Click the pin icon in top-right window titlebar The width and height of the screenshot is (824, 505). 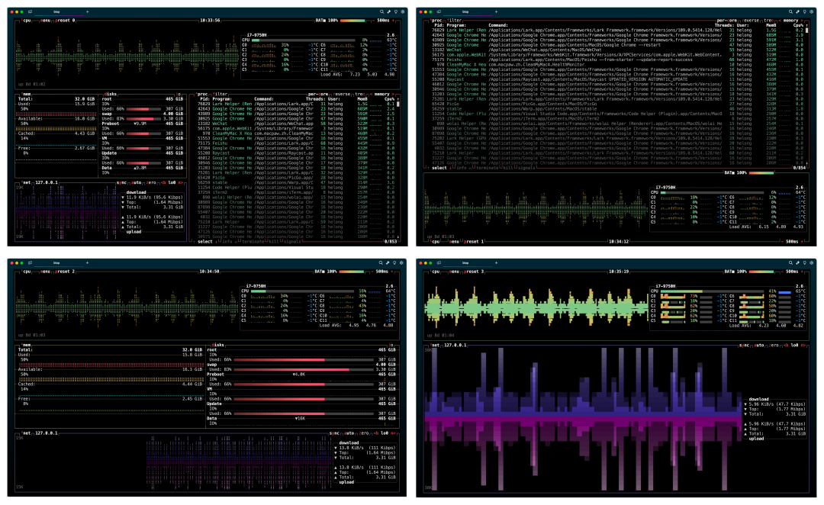(x=797, y=12)
